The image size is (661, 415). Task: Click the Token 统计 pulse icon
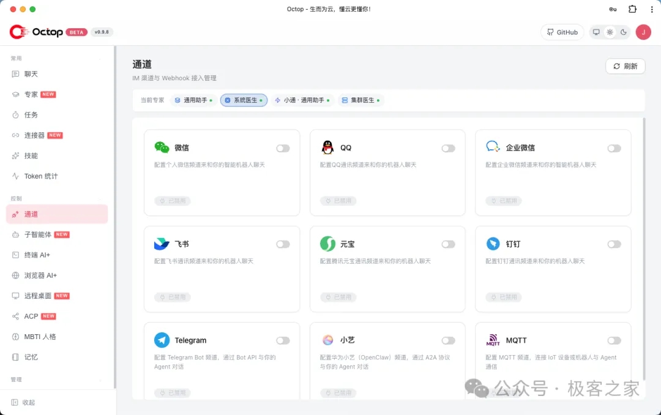(x=15, y=176)
